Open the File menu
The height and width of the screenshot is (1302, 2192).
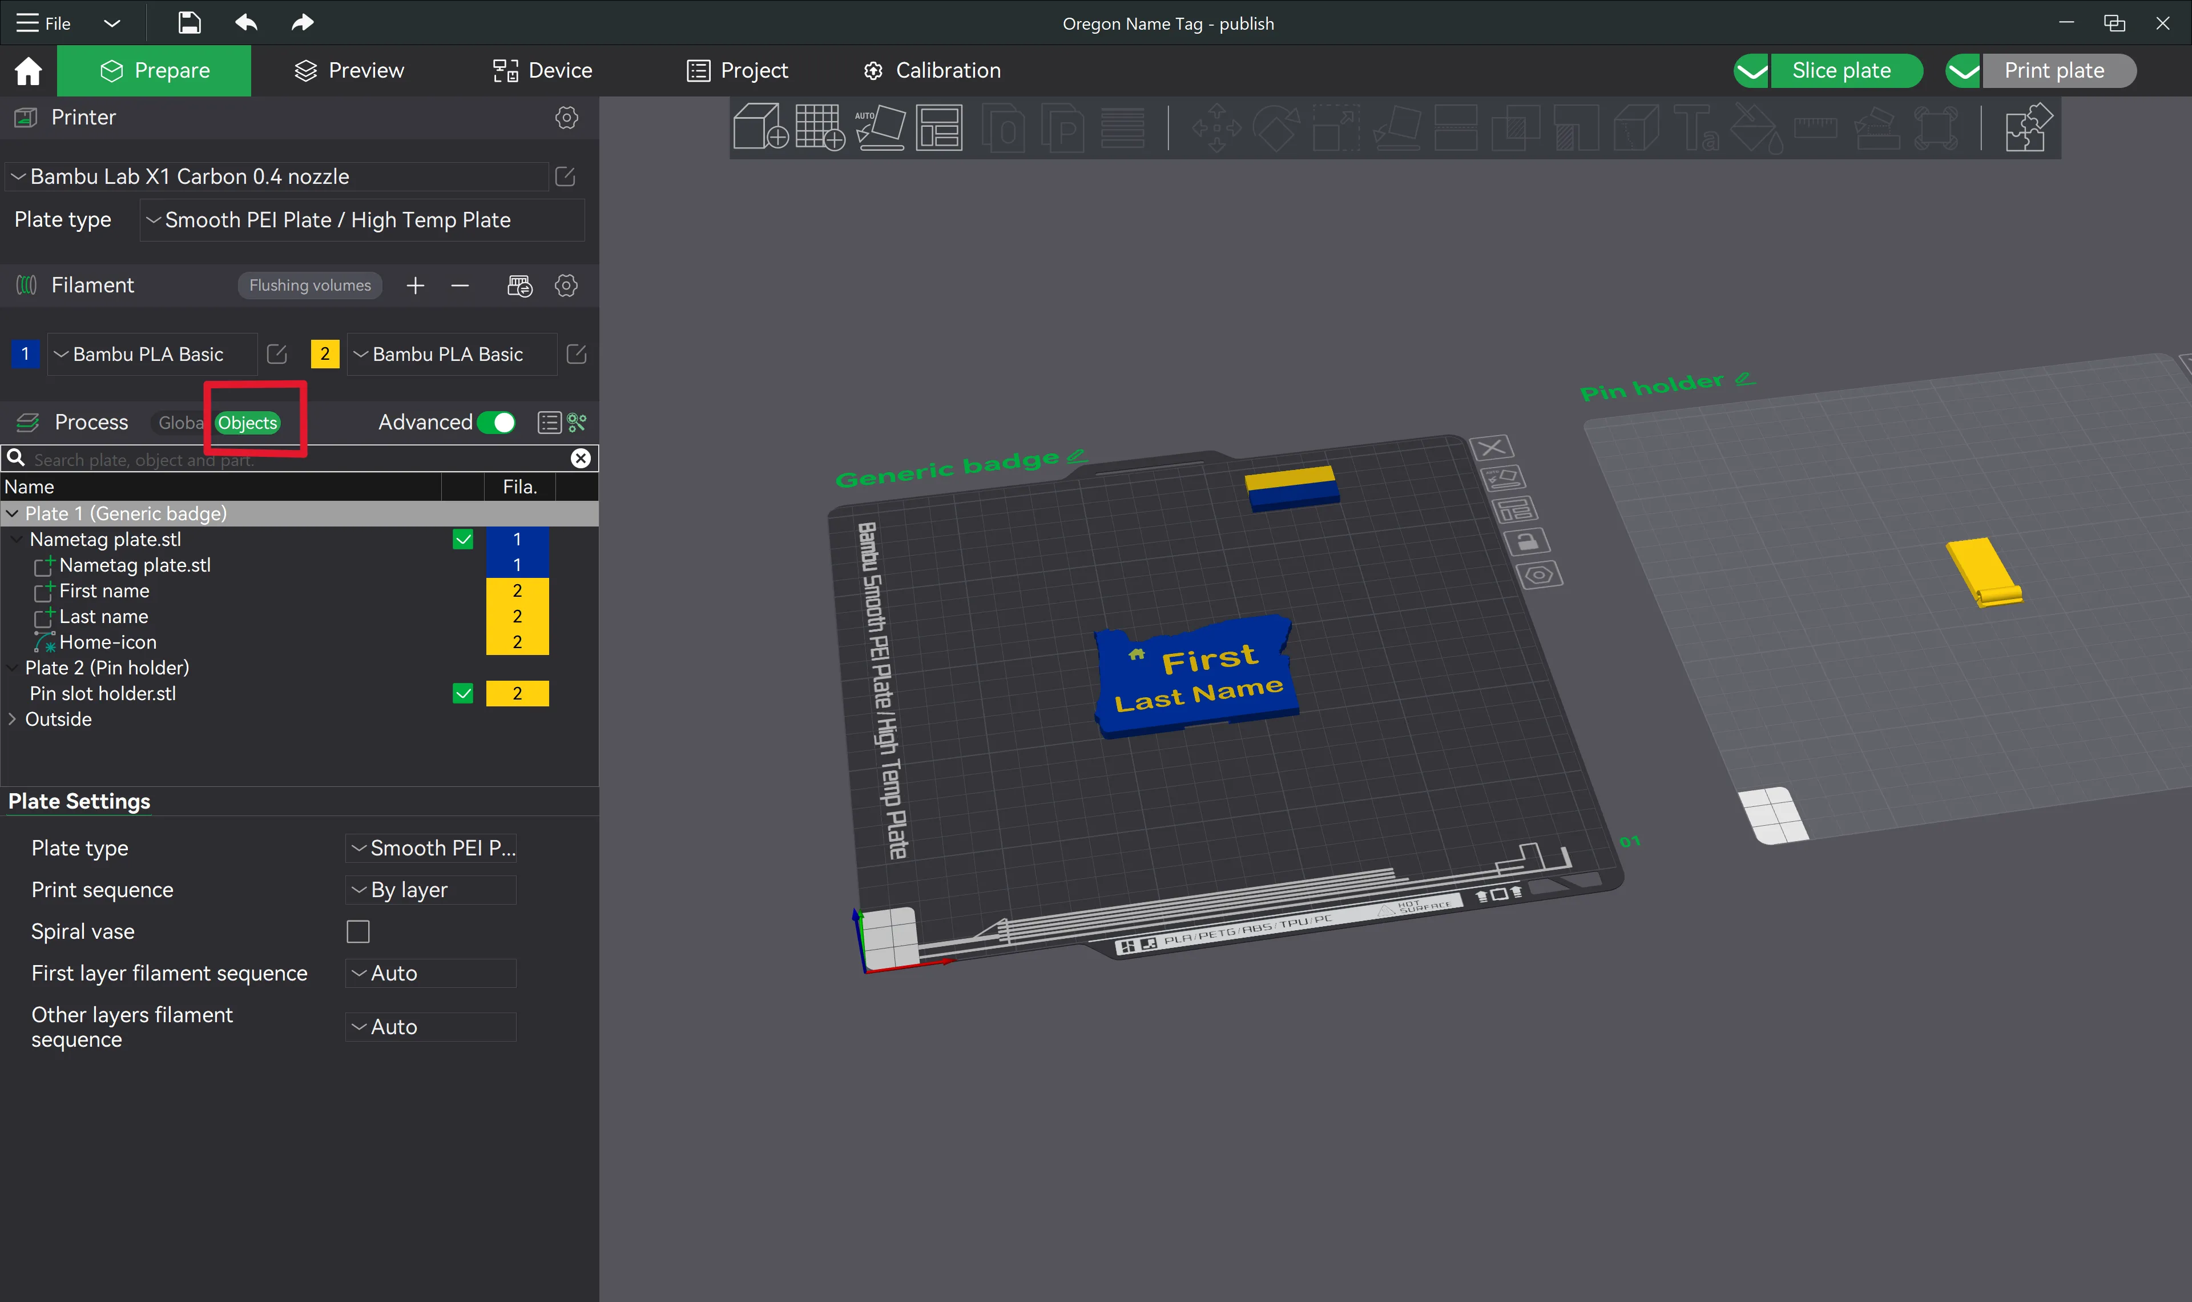point(44,23)
